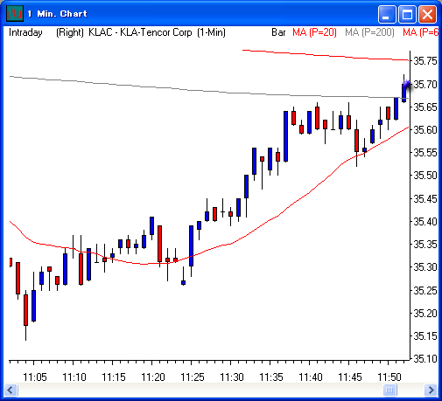Click the gray MA (P=200) legend label
Viewport: 442px width, 401px height.
pos(369,32)
